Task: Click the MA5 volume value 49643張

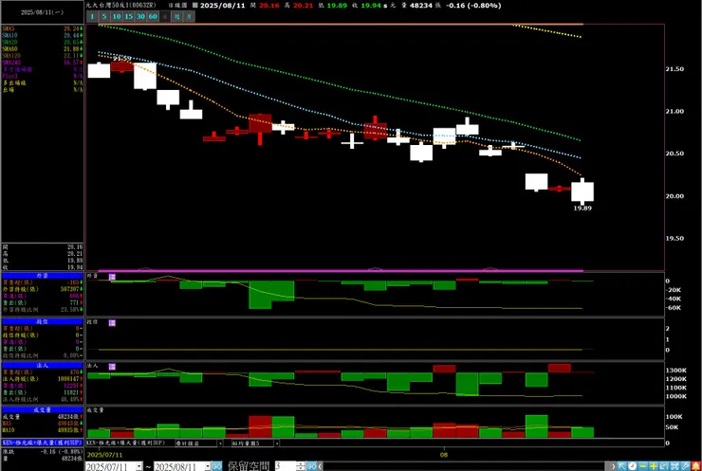Action: tap(69, 423)
